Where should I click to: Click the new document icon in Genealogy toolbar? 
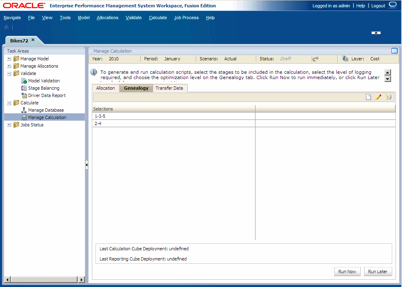point(369,97)
